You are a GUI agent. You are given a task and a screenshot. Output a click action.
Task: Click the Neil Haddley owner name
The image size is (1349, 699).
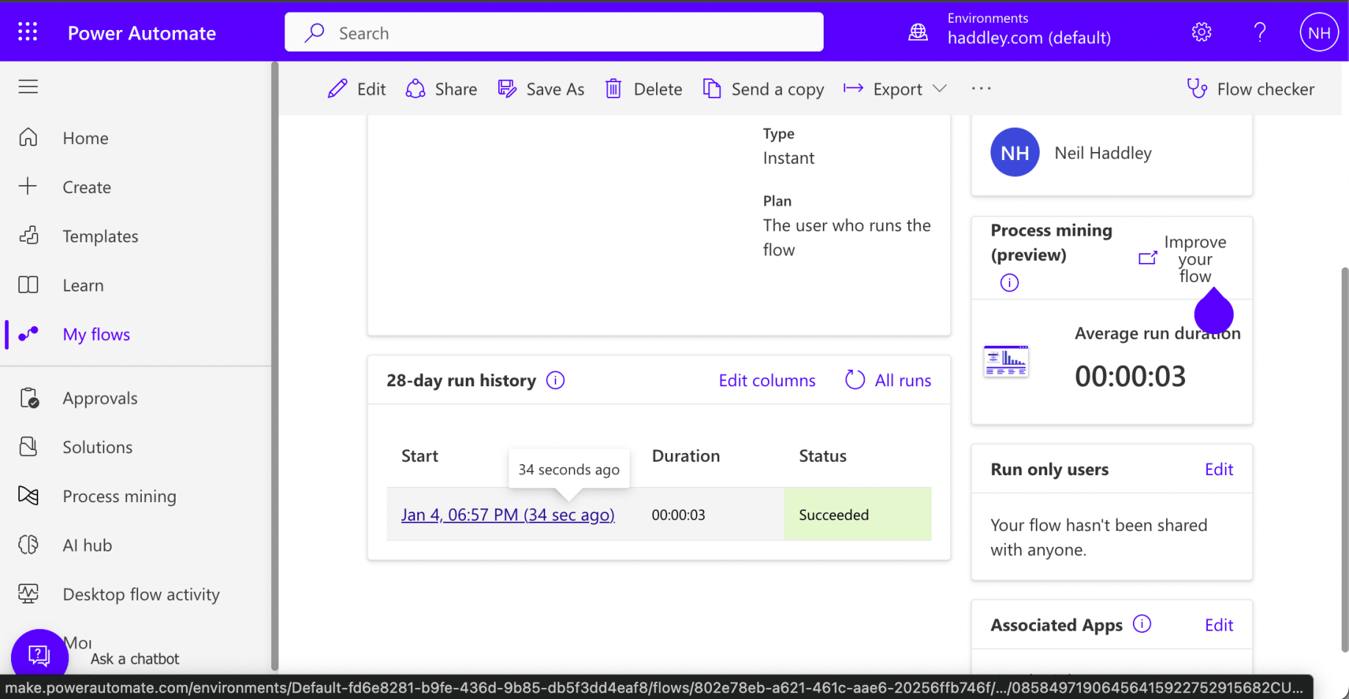[x=1103, y=153]
